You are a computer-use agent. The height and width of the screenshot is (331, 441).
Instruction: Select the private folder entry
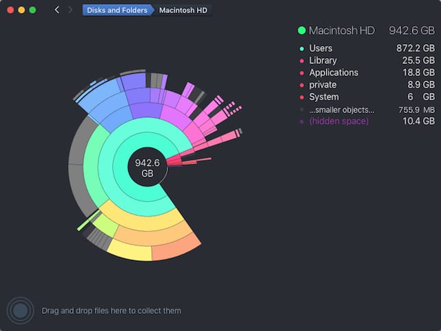tap(322, 85)
